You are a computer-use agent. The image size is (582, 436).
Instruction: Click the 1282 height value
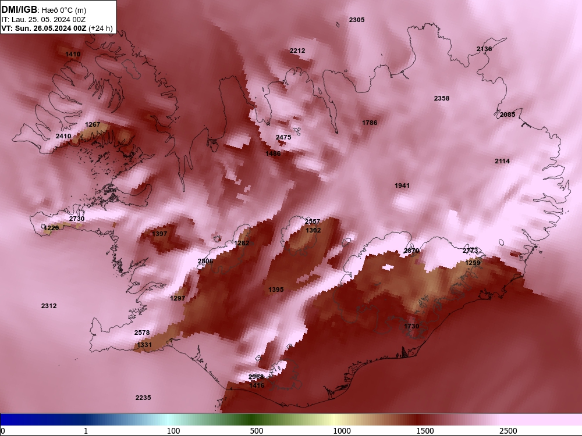pyautogui.click(x=242, y=243)
